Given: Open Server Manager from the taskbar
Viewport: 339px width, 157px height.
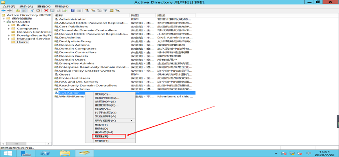Looking at the screenshot, I should tap(26, 153).
